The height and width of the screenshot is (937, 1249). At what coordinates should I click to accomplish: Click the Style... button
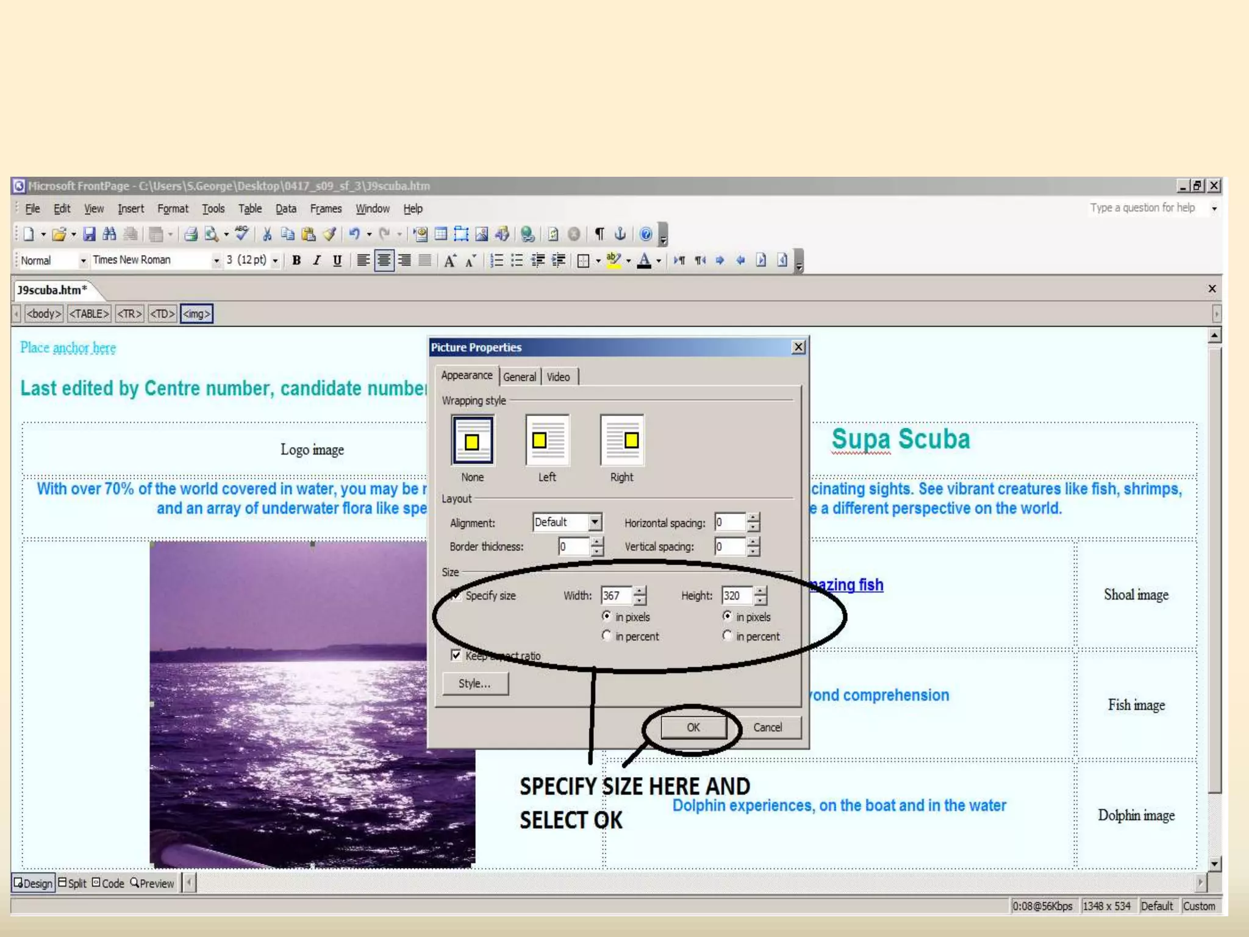[474, 683]
